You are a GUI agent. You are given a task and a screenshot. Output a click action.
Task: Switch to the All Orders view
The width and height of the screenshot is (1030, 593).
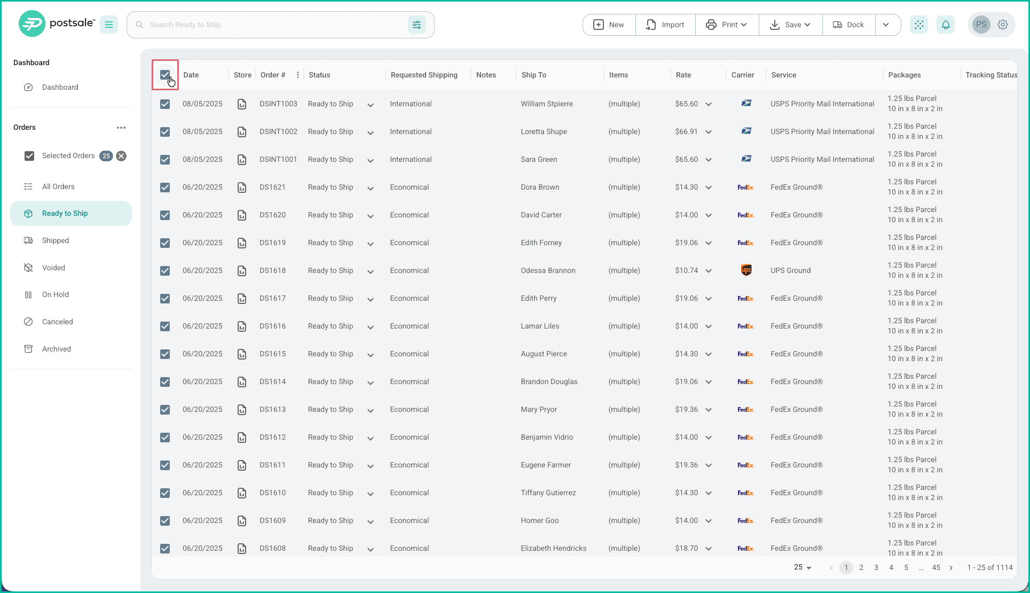point(58,186)
